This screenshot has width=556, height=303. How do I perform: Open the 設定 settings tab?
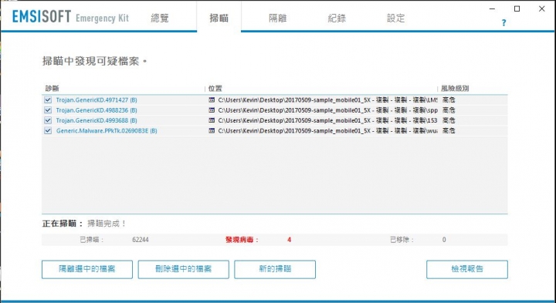pos(395,18)
